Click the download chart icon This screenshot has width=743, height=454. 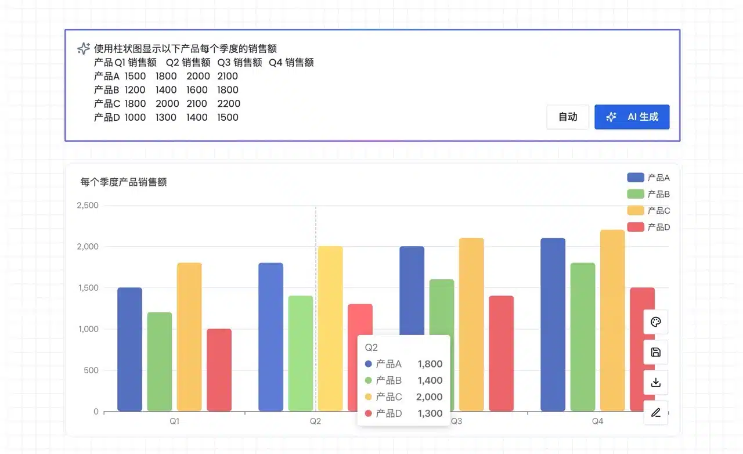[656, 383]
